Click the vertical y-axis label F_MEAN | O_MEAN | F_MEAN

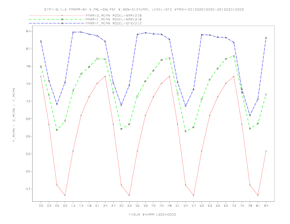click(x=14, y=115)
